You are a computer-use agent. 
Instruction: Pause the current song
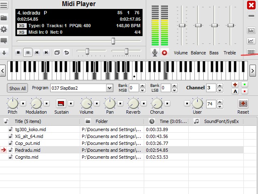pyautogui.click(x=28, y=52)
